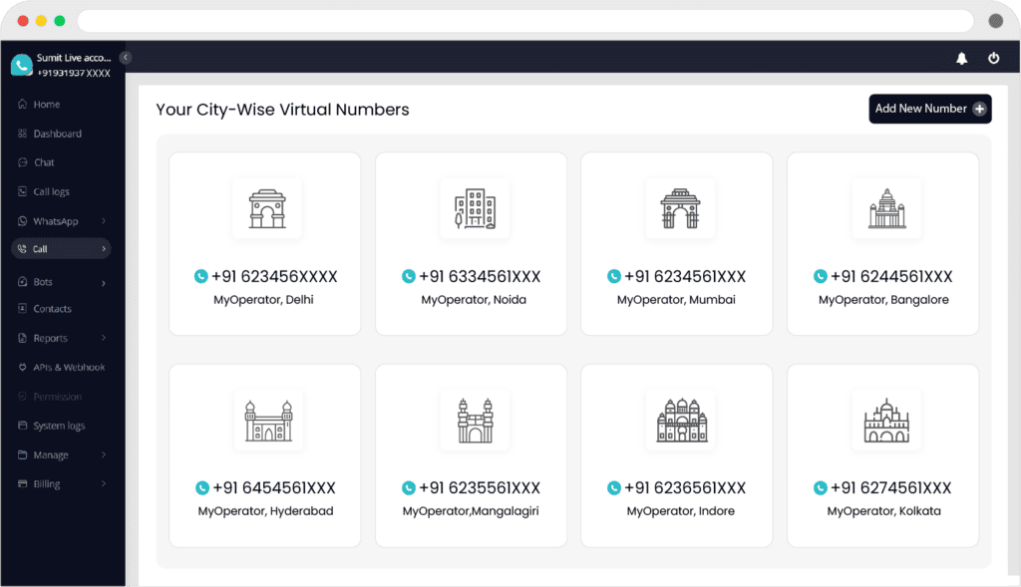This screenshot has height=587, width=1021.
Task: Expand the WhatsApp submenu chevron
Action: (104, 220)
